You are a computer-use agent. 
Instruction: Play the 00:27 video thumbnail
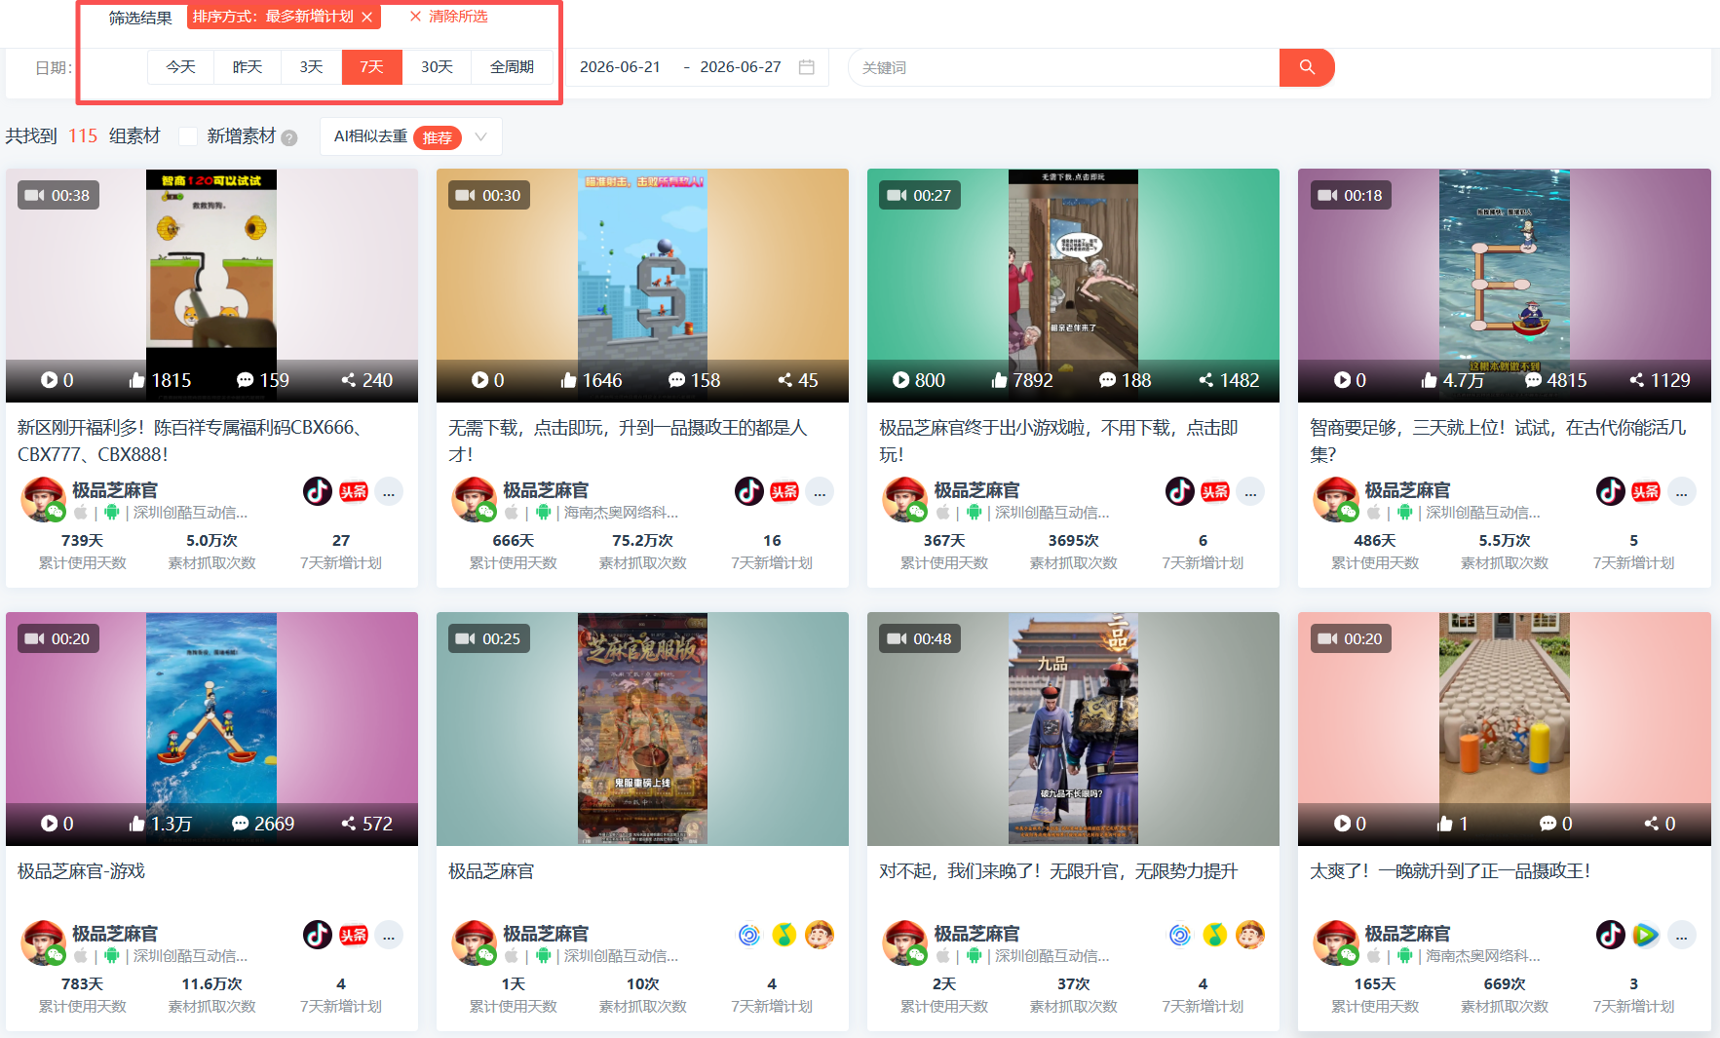(1073, 286)
